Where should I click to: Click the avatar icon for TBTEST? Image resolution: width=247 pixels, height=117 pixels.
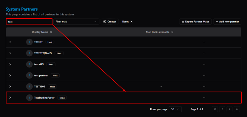[x=29, y=42]
